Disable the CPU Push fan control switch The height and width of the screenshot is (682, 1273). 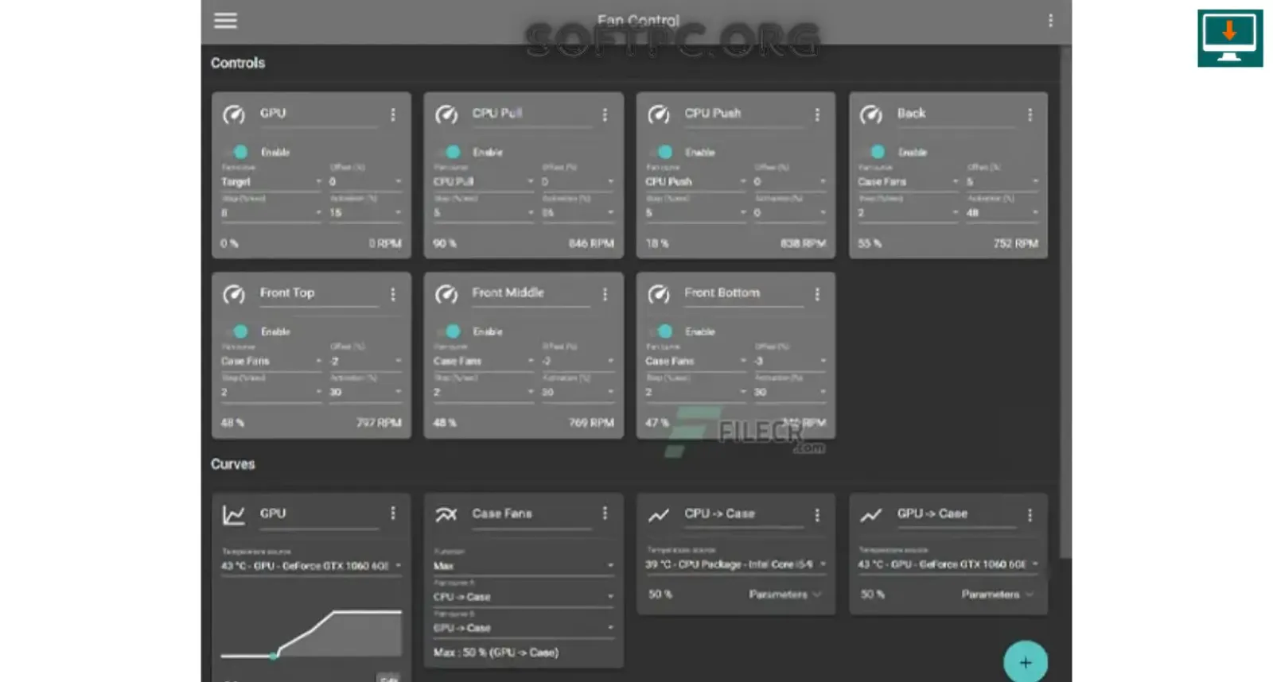(663, 152)
